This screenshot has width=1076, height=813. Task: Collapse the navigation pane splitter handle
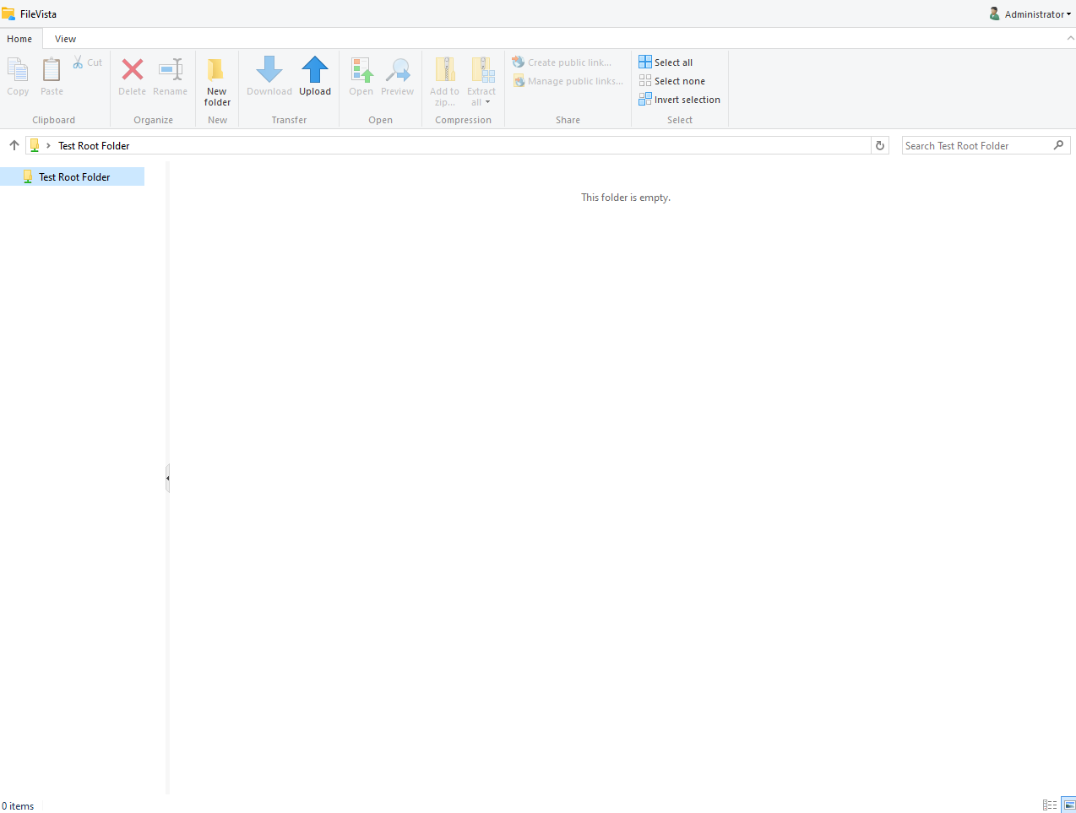(168, 478)
